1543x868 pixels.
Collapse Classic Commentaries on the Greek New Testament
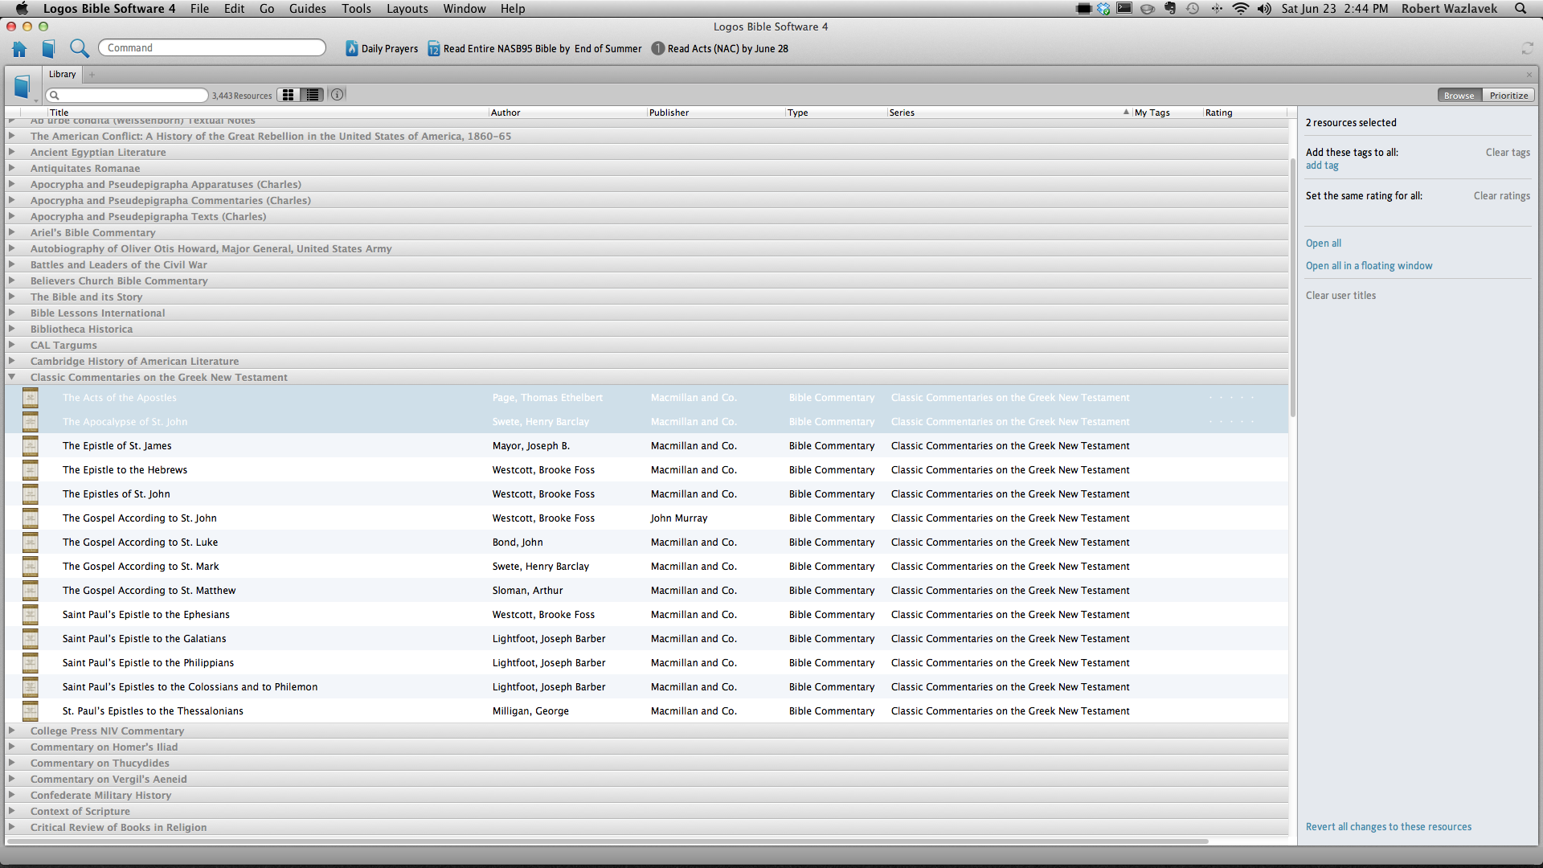tap(12, 377)
